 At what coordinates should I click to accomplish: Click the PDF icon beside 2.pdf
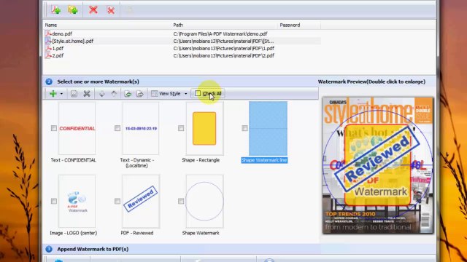click(x=48, y=55)
